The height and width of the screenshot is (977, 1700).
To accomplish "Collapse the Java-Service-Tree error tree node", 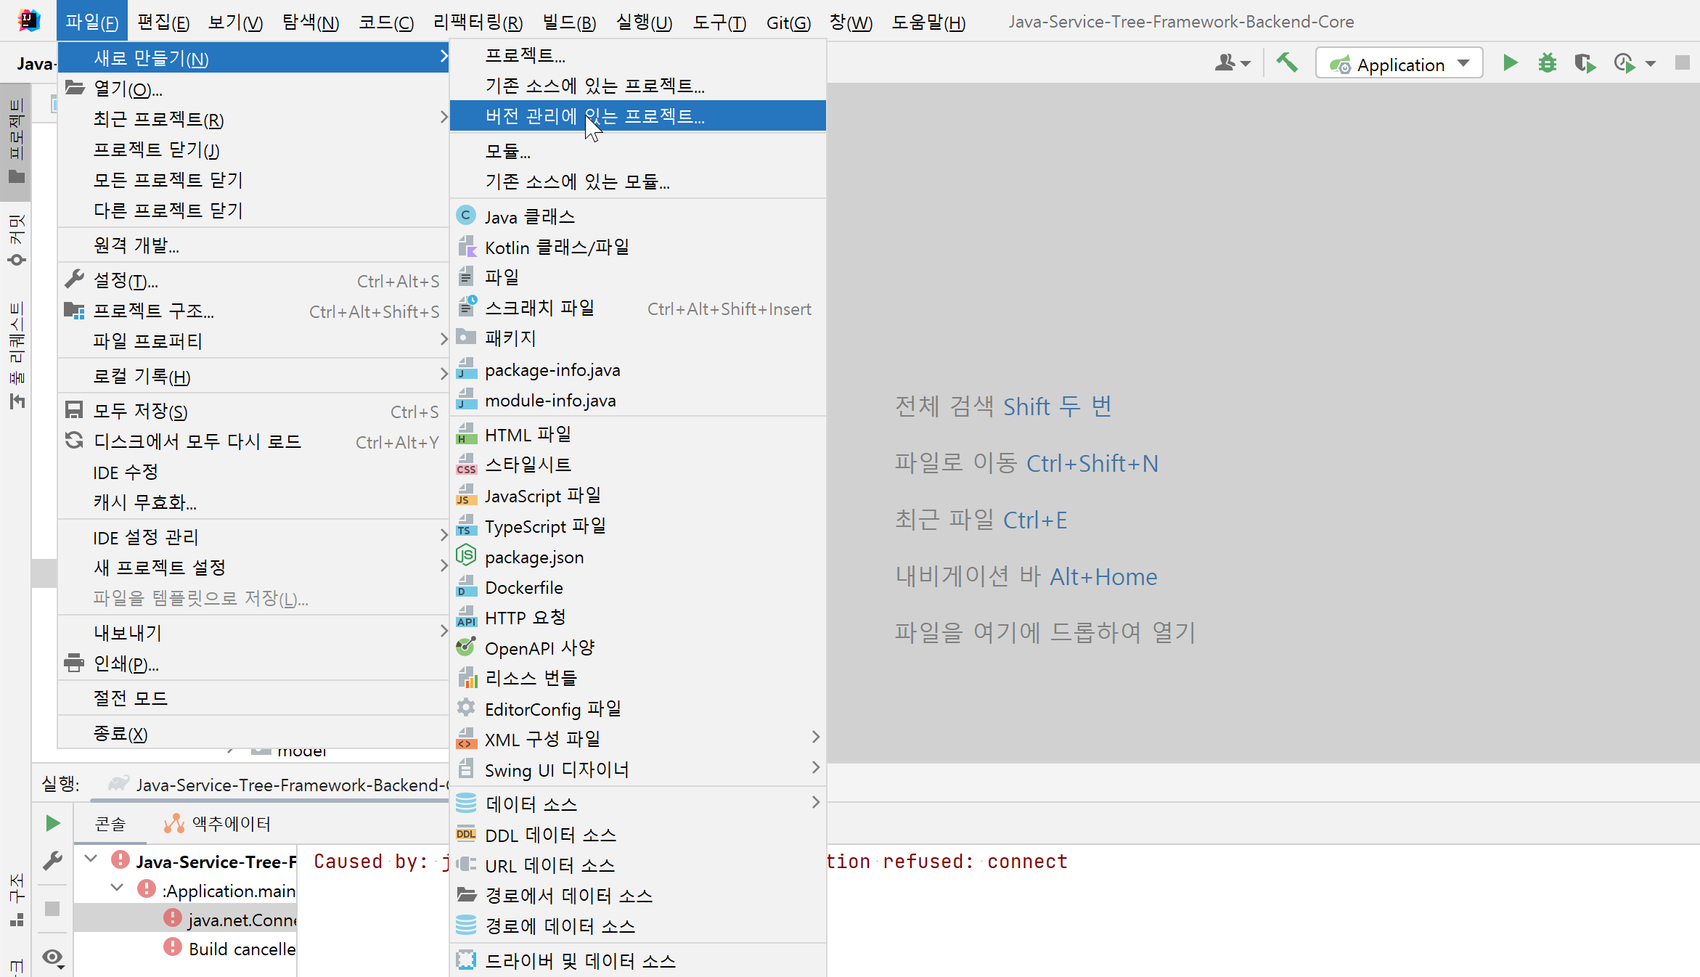I will pyautogui.click(x=91, y=860).
